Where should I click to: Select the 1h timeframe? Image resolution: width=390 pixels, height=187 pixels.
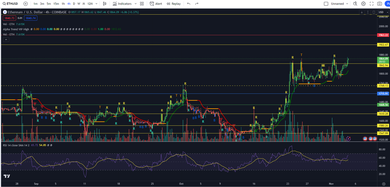[63, 4]
